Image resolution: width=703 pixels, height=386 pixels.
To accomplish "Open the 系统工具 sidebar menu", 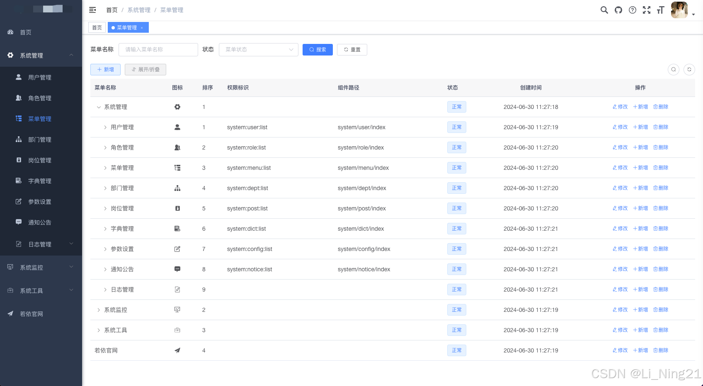I will (x=31, y=290).
